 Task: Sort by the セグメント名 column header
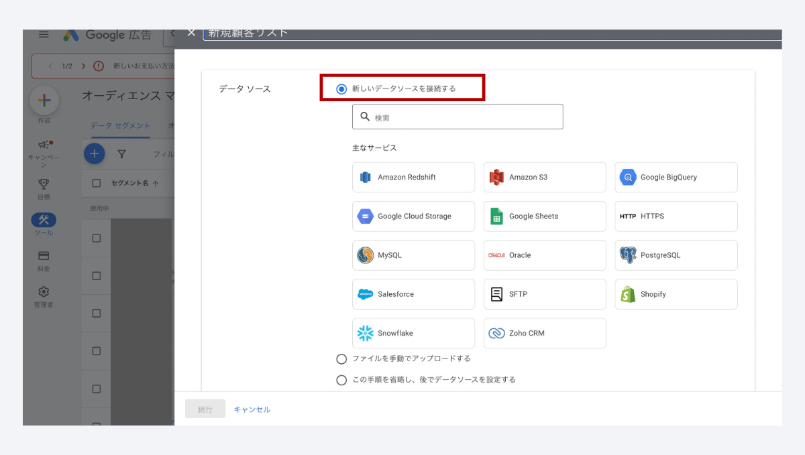(136, 183)
